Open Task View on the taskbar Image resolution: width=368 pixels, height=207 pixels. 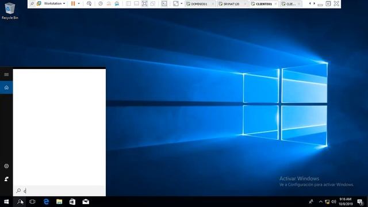pyautogui.click(x=32, y=202)
